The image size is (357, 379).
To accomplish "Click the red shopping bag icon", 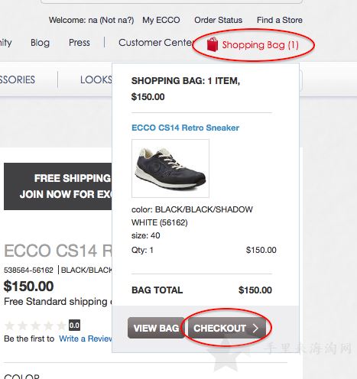I will 213,44.
